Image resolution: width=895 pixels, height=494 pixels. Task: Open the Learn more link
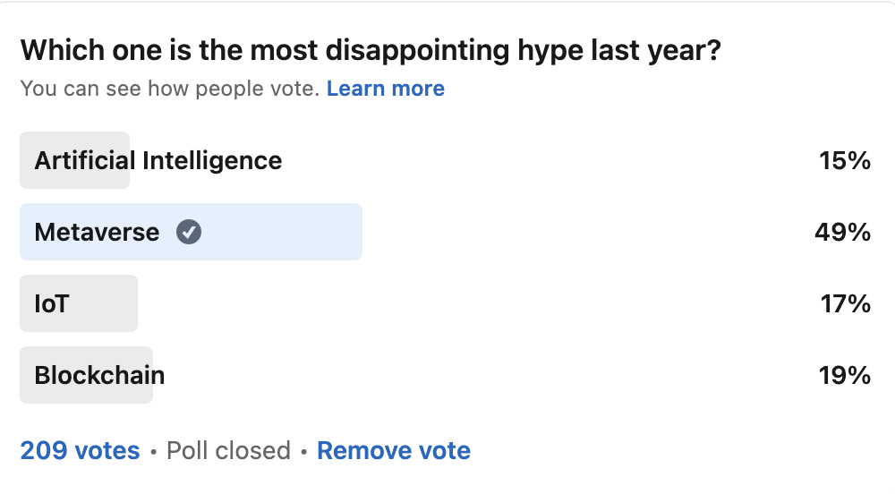(x=385, y=89)
